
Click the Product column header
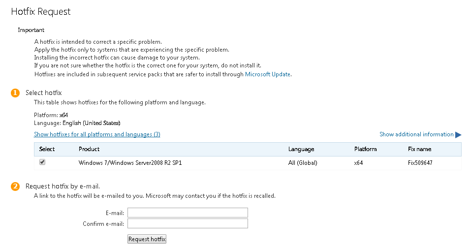tap(89, 149)
